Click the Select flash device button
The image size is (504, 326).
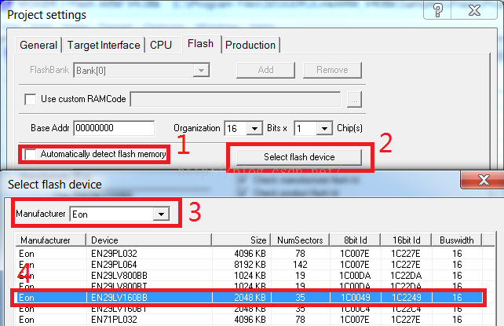pyautogui.click(x=299, y=157)
